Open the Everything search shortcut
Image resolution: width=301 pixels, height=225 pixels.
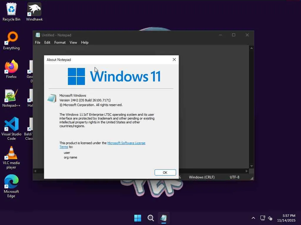(11, 40)
